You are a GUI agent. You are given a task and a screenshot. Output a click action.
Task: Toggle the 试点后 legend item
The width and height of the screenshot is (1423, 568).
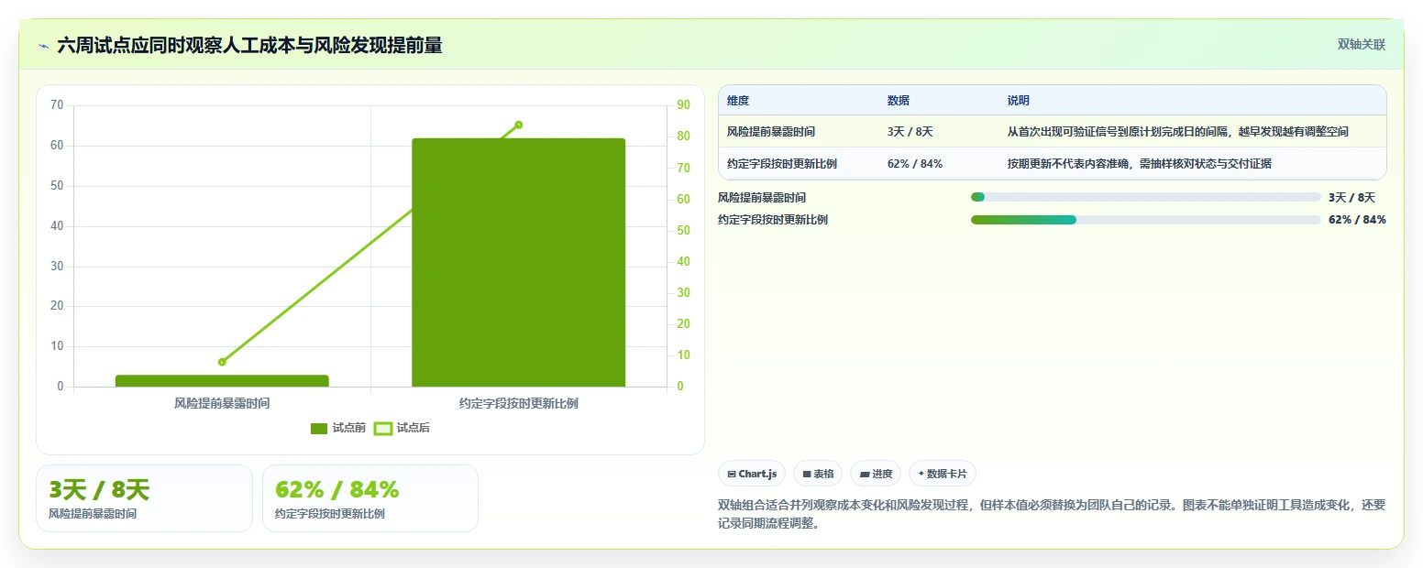pyautogui.click(x=403, y=428)
